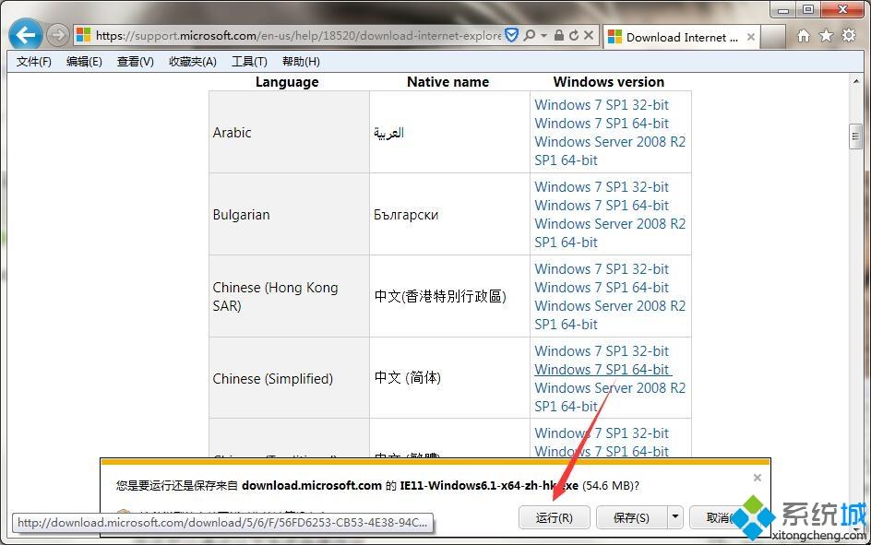Expand the search provider dropdown arrow
The height and width of the screenshot is (545, 871).
(x=543, y=35)
